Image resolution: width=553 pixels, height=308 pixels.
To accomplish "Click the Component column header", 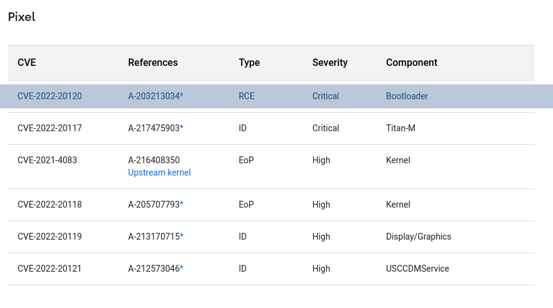I will [x=412, y=63].
